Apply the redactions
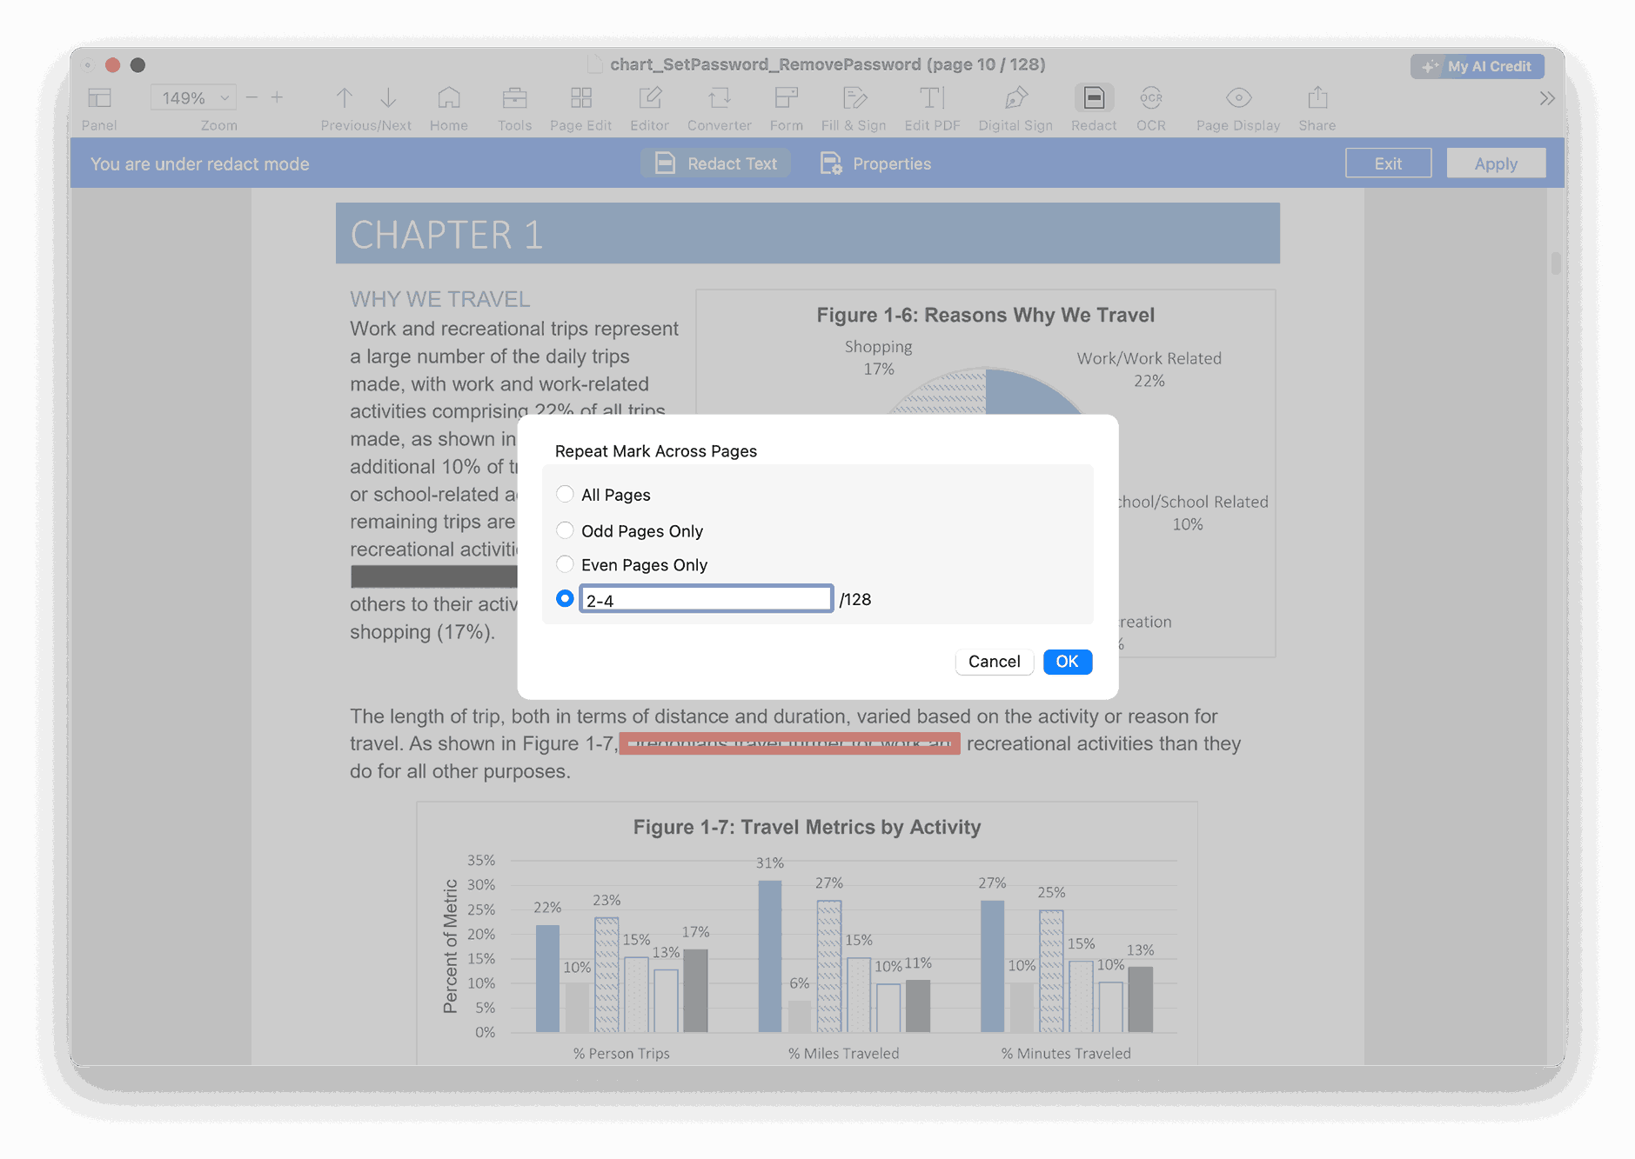The width and height of the screenshot is (1635, 1159). (x=1496, y=163)
